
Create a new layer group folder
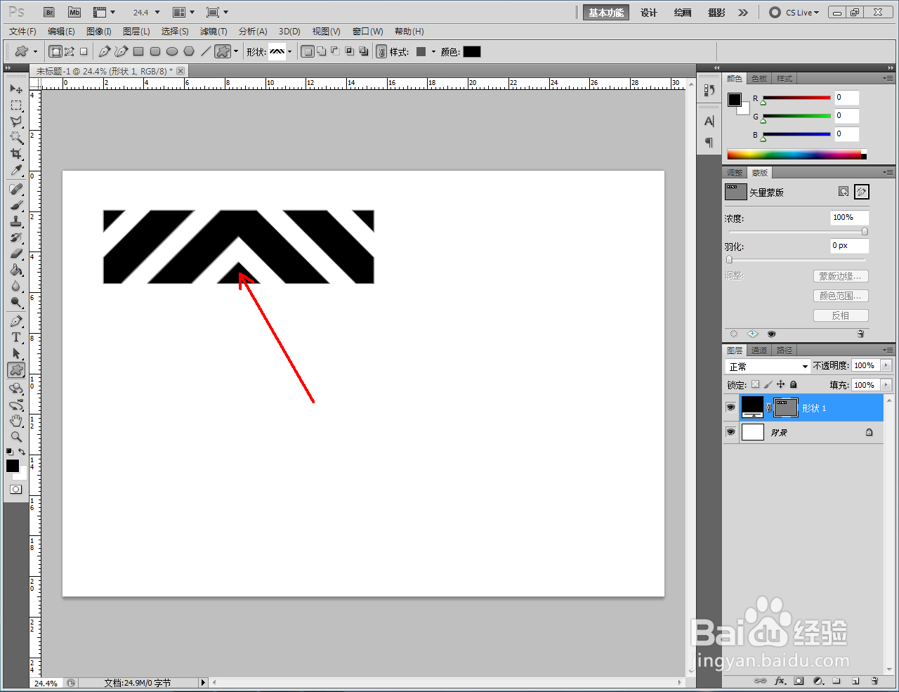click(x=836, y=681)
